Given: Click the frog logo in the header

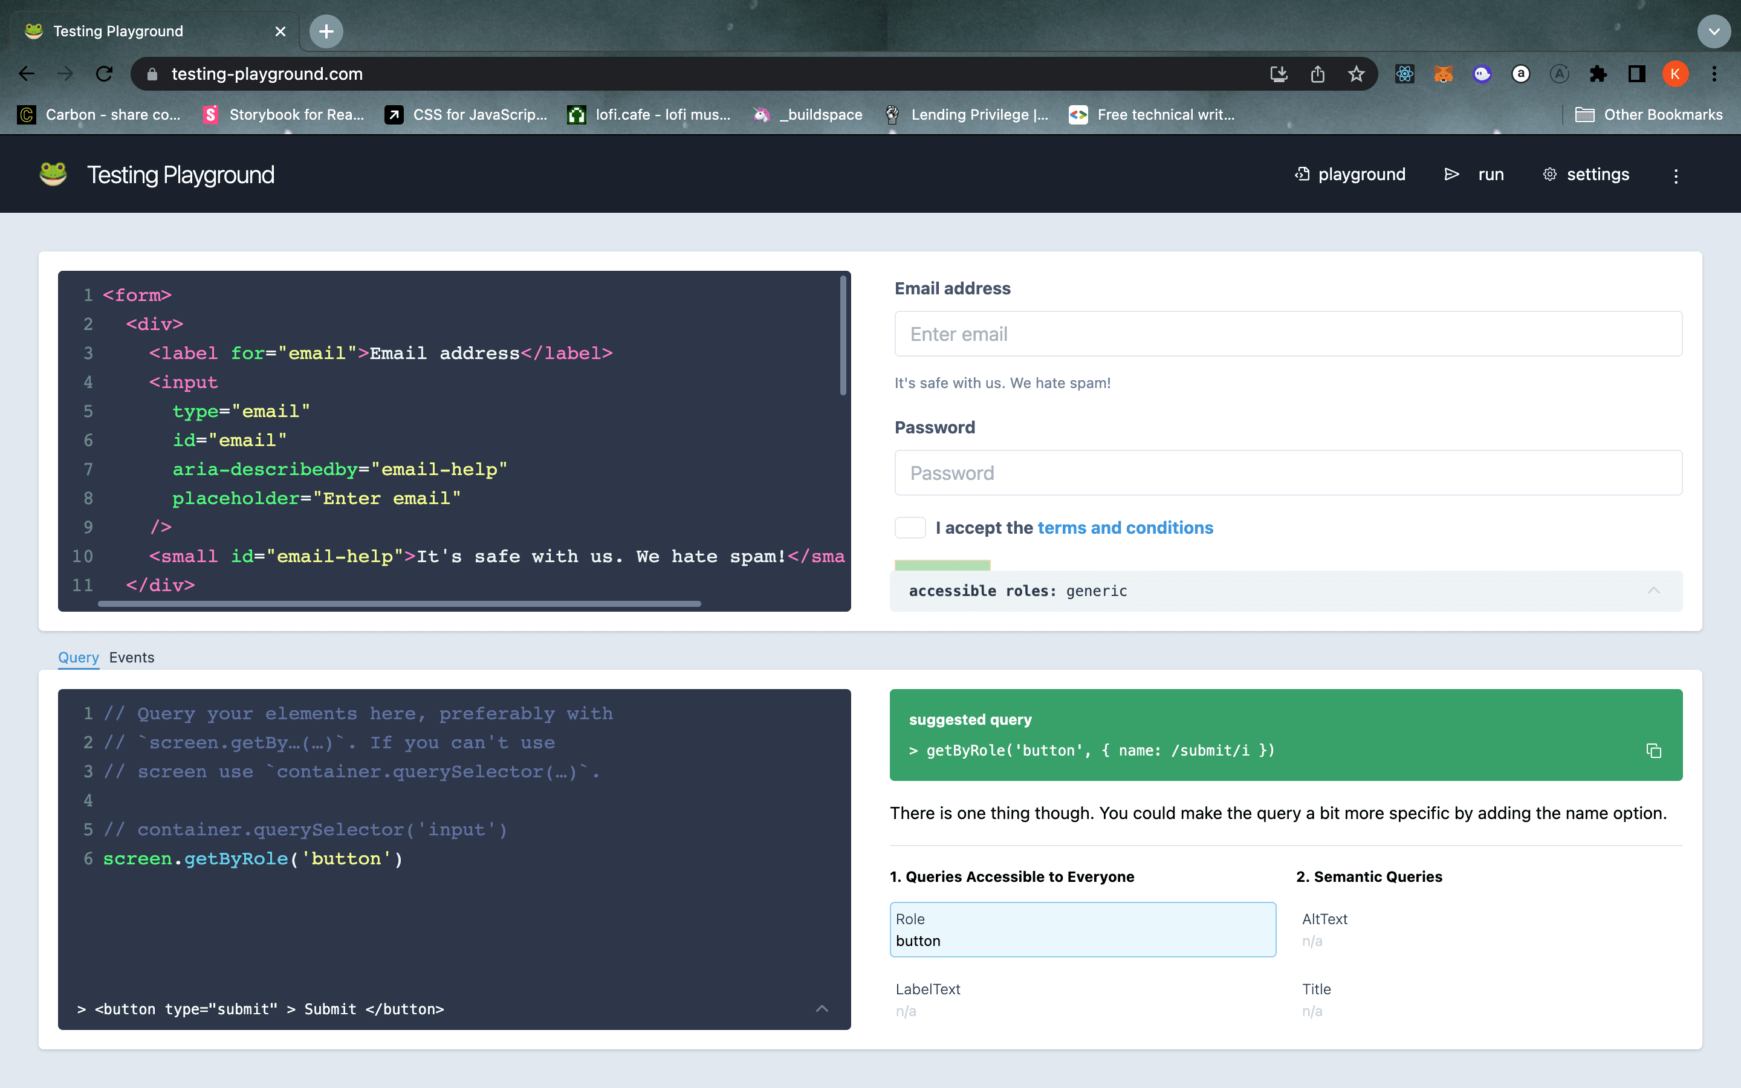Looking at the screenshot, I should 53,174.
